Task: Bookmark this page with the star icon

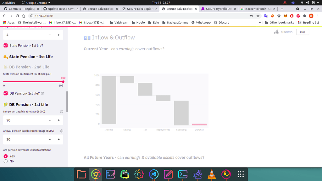Action: [x=258, y=16]
